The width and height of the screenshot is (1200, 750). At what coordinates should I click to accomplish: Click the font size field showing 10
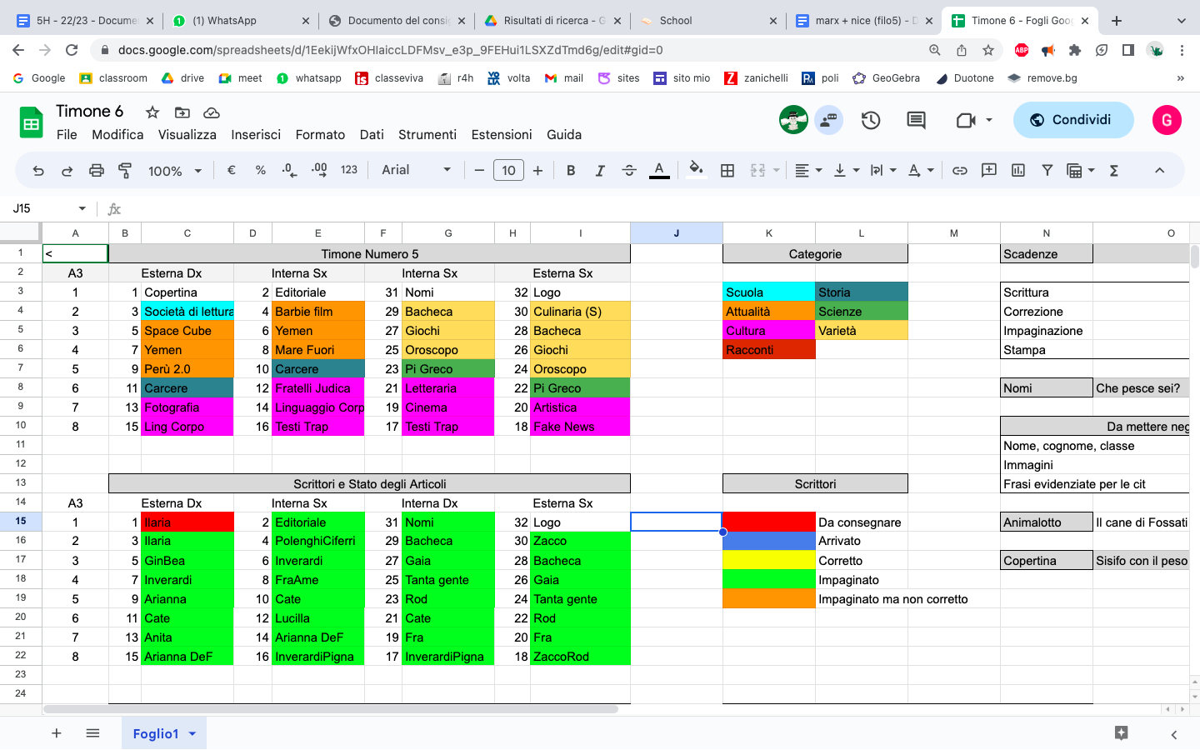508,170
